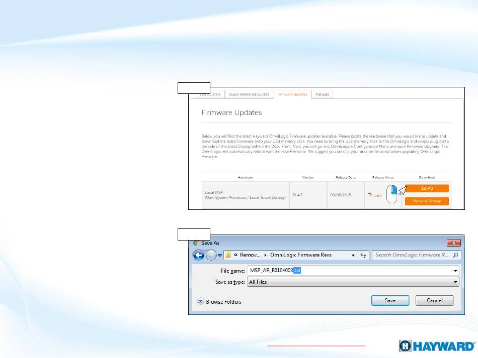478x358 pixels.
Task: Click the folder icon in address bar
Action: pos(228,255)
